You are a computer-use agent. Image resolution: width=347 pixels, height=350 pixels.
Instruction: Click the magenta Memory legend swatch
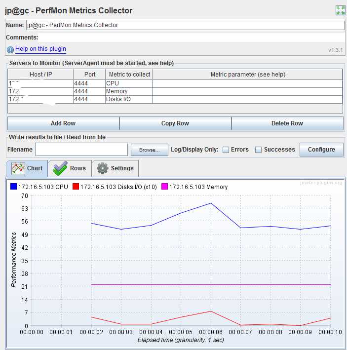[x=164, y=187]
